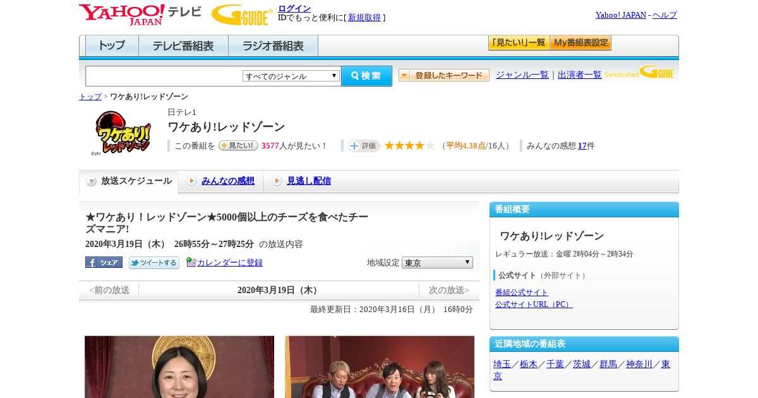The height and width of the screenshot is (398, 758).
Task: Click the episode title about チーズマニア
Action: tap(227, 223)
